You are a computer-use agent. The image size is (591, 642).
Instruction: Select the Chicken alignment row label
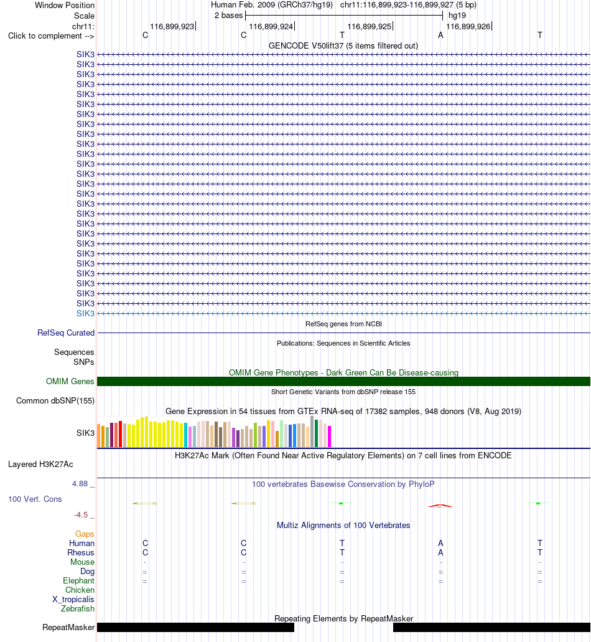[x=80, y=590]
